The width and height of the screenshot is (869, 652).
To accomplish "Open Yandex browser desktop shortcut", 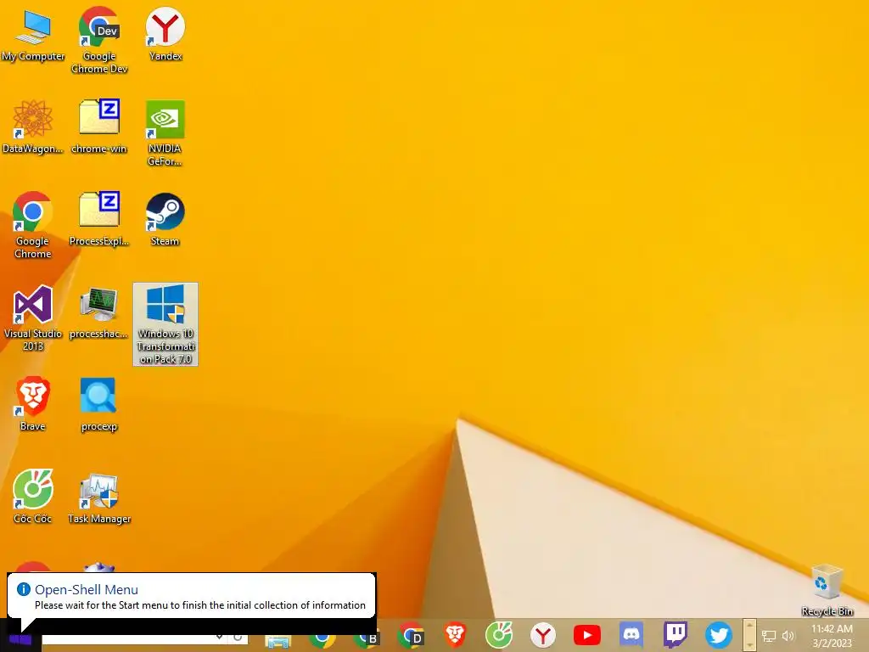I will tap(165, 34).
